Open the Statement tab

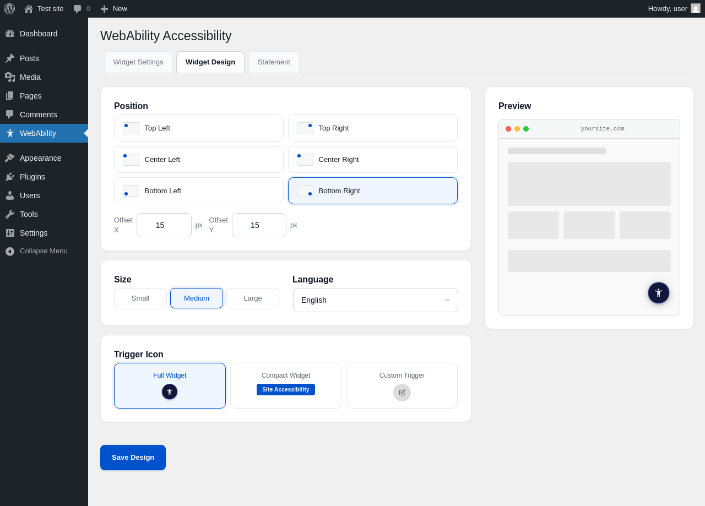pos(274,62)
